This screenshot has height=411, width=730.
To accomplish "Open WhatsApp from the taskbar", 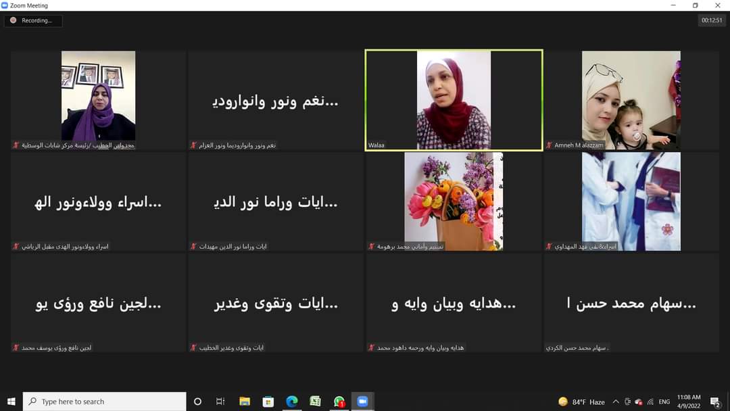I will click(x=339, y=402).
